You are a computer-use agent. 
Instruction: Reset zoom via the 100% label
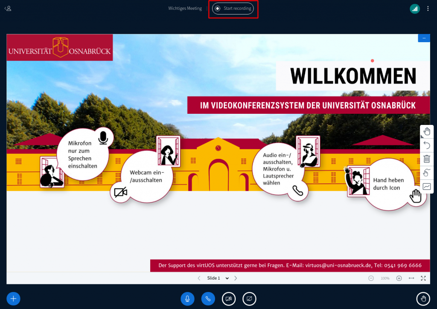coord(385,278)
